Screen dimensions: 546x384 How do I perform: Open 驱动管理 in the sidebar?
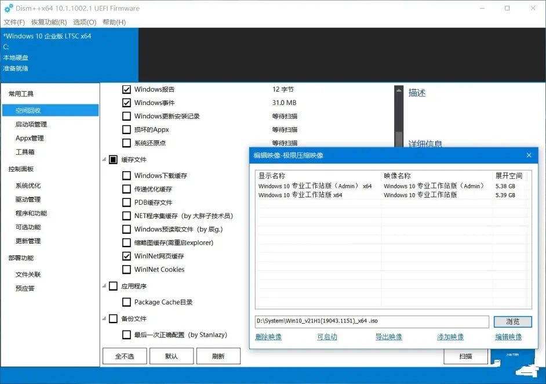[x=28, y=200]
